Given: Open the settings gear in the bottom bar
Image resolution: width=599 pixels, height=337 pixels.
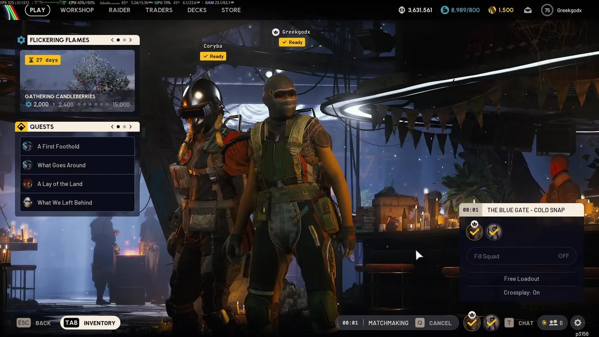Looking at the screenshot, I should point(578,323).
